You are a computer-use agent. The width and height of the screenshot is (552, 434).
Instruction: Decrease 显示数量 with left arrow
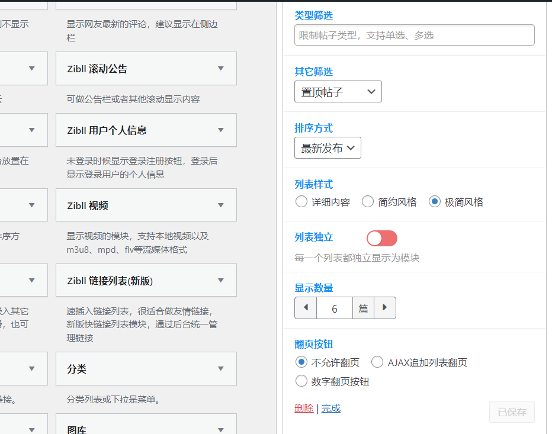click(x=306, y=308)
